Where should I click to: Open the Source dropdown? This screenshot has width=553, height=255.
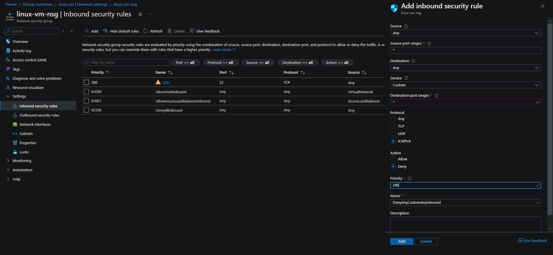coord(465,33)
